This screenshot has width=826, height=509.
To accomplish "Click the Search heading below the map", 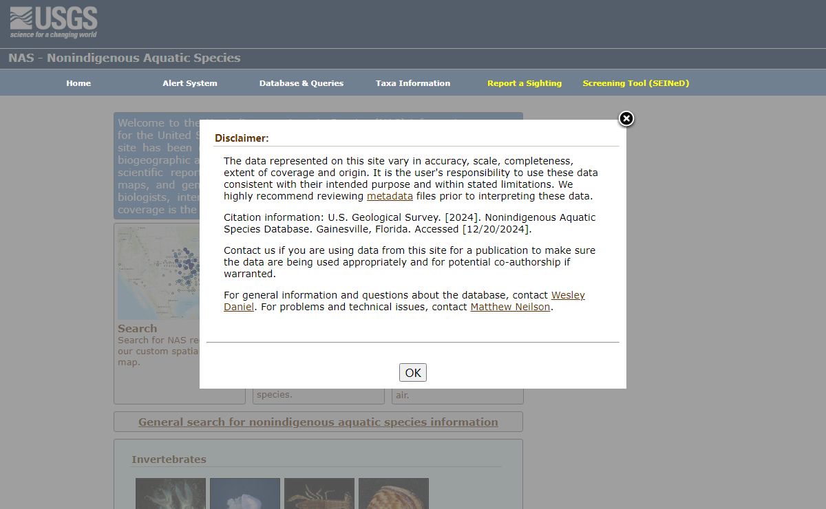I will tap(138, 329).
